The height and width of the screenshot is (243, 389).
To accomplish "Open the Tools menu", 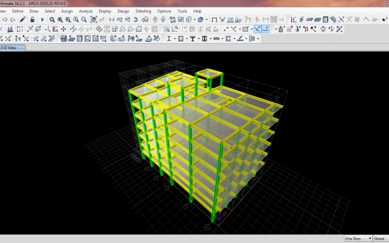I will coord(182,11).
